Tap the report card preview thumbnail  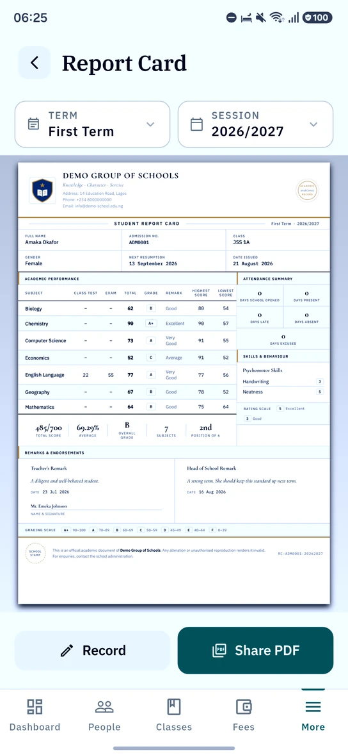(174, 383)
